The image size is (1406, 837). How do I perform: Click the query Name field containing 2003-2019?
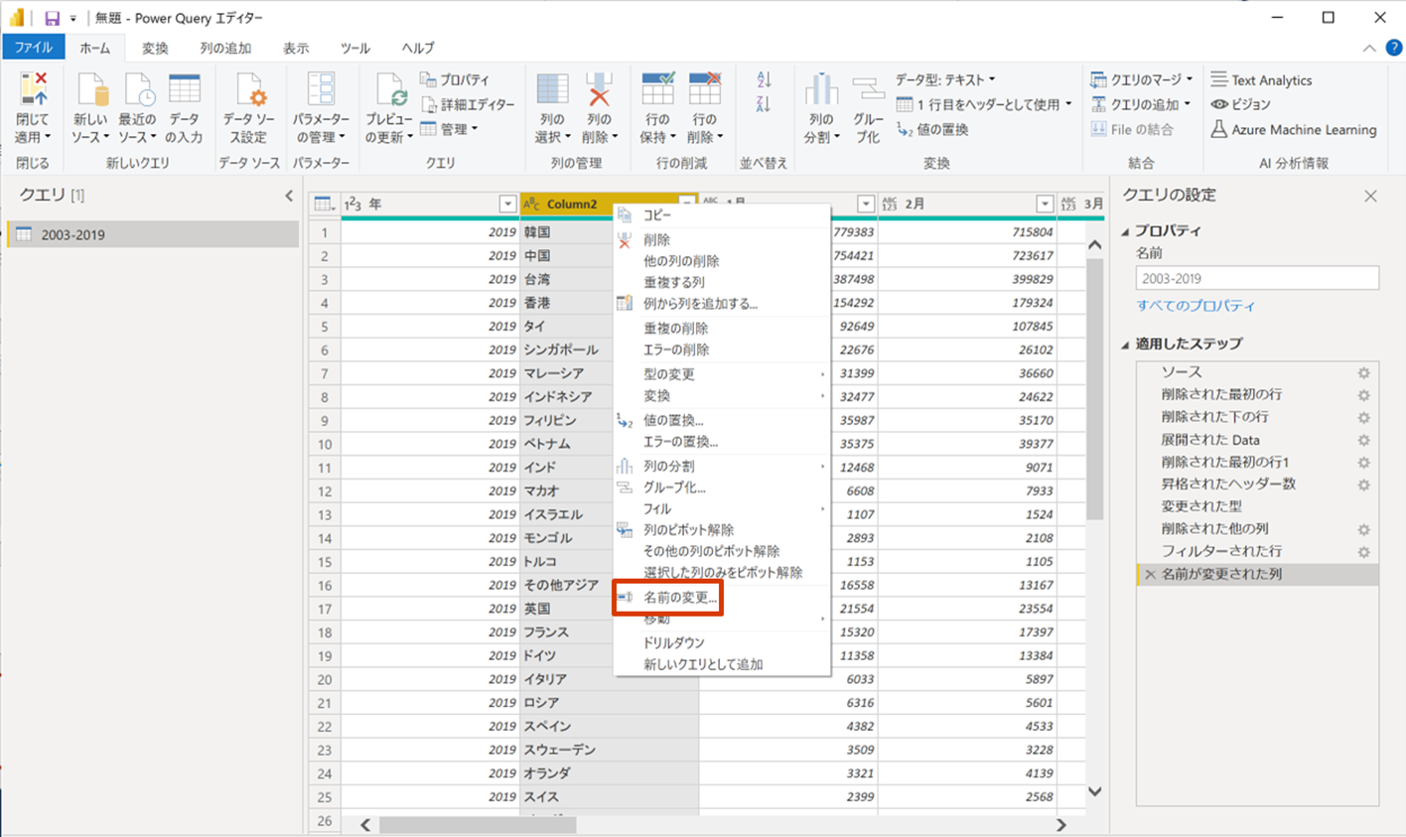tap(1257, 278)
